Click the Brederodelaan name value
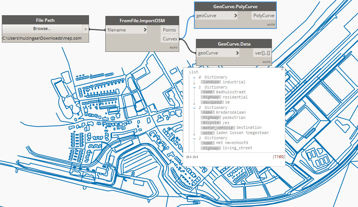This screenshot has width=358, height=207. pos(231,113)
